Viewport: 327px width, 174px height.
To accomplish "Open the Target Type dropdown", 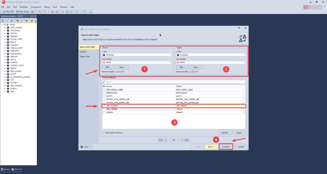I will click(244, 55).
